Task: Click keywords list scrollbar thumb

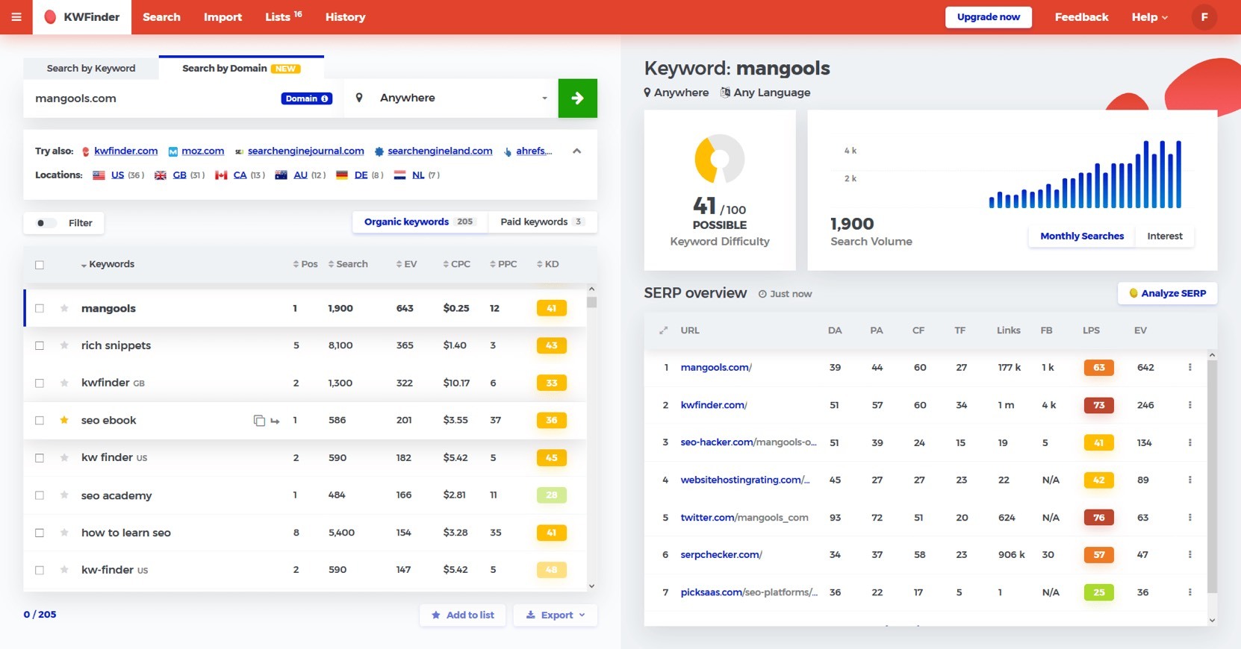Action: click(x=591, y=302)
